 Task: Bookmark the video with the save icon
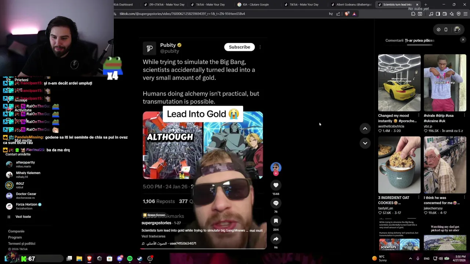click(276, 221)
